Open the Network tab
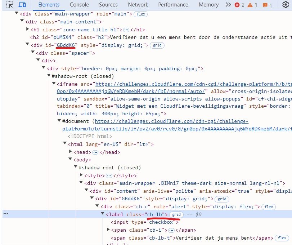 tap(138, 5)
